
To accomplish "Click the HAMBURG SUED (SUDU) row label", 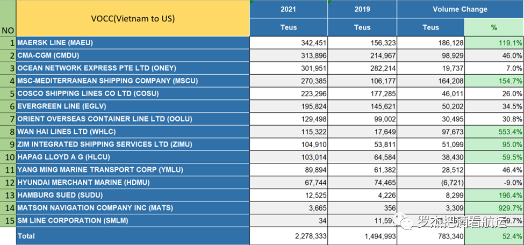I will pos(133,195).
